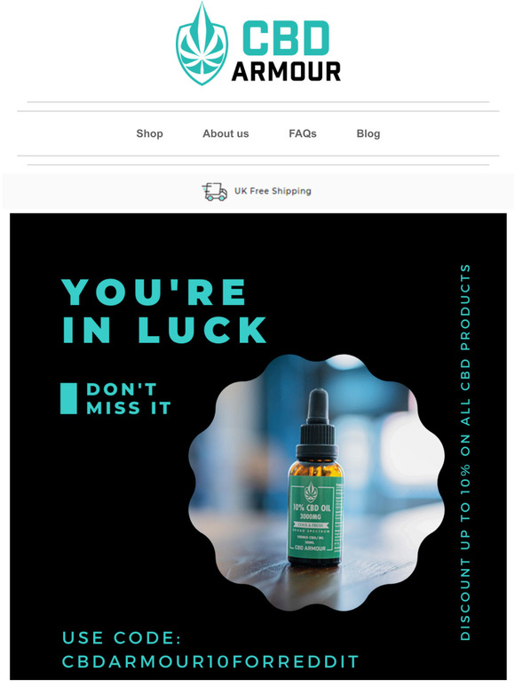Click the USE CODE label
This screenshot has height=688, width=515.
point(122,638)
